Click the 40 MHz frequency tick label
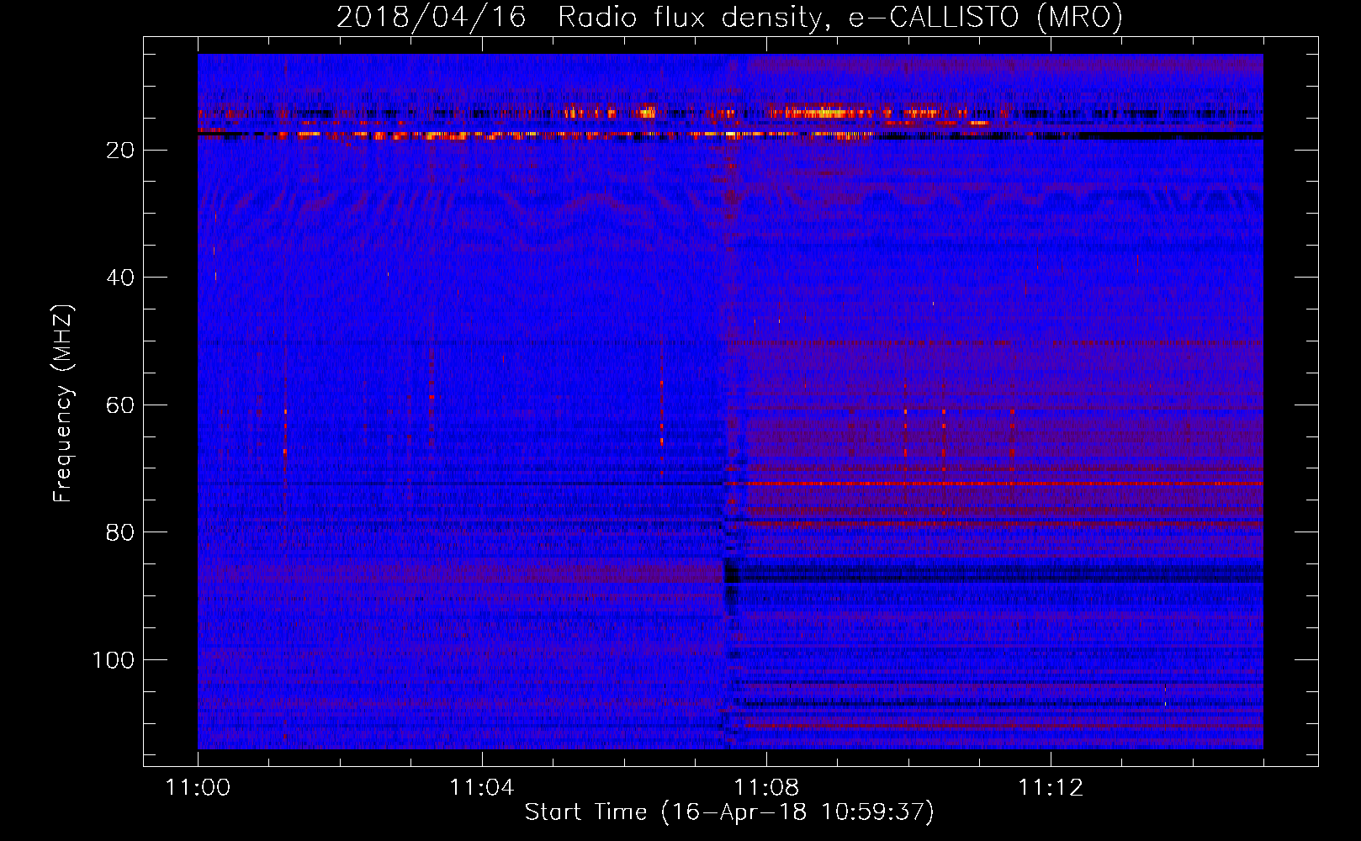 point(121,278)
